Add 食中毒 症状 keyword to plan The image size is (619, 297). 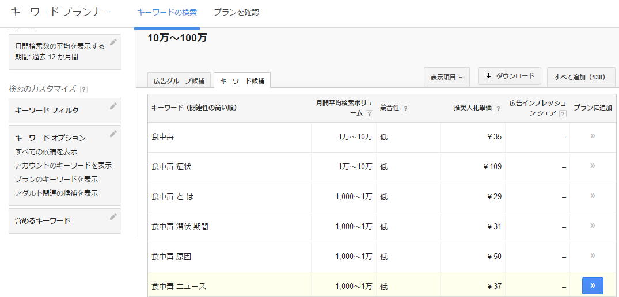click(x=593, y=166)
